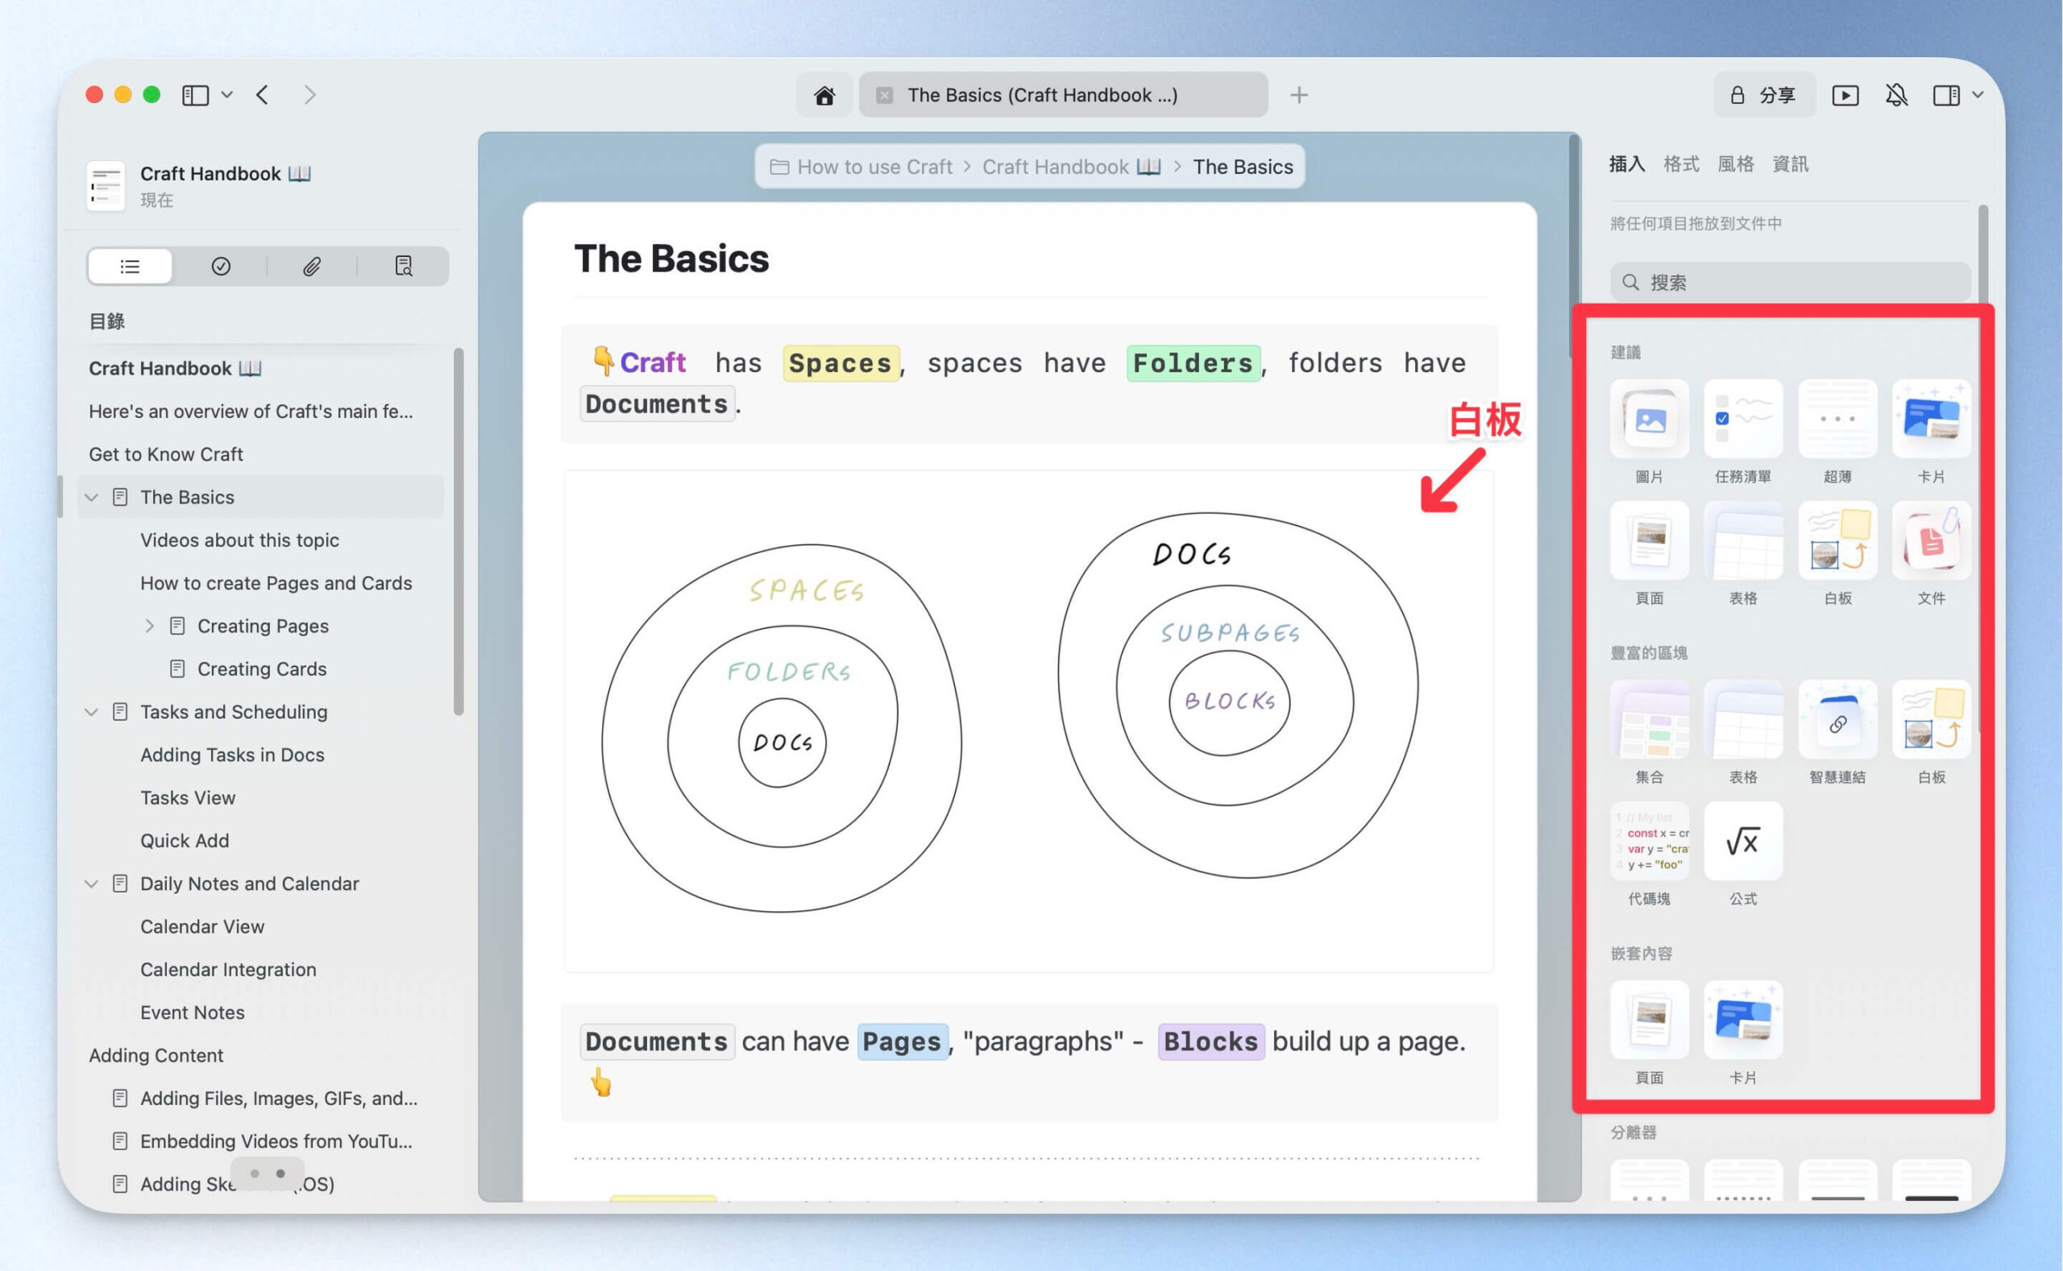The width and height of the screenshot is (2063, 1271).
Task: Toggle the right inspector panel
Action: tap(1946, 95)
